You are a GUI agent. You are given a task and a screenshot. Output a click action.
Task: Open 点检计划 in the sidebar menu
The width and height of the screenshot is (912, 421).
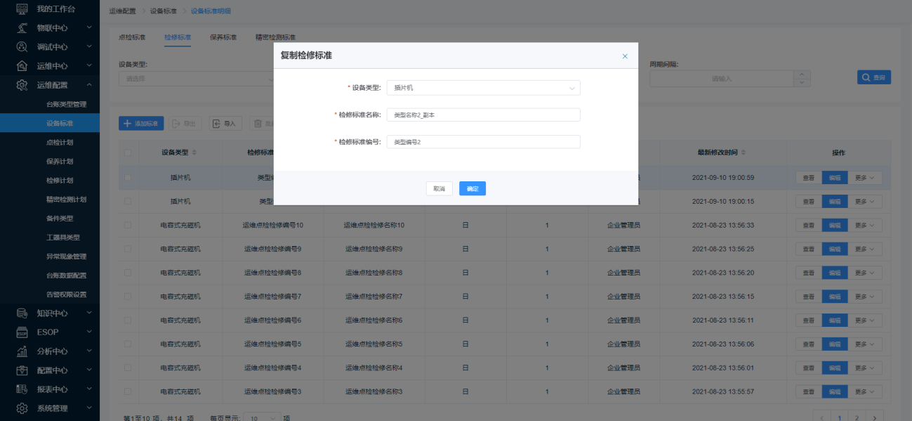[60, 142]
